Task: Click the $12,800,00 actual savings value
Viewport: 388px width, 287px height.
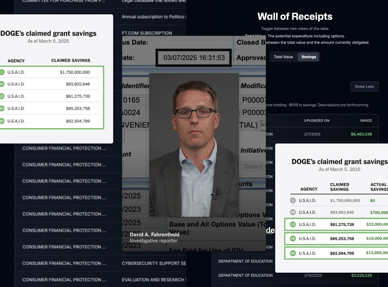Action: coord(377,253)
